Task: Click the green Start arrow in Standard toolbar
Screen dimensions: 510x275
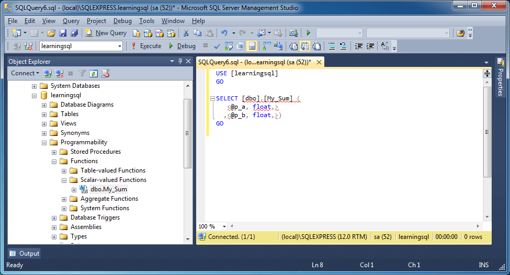Action: [x=308, y=33]
